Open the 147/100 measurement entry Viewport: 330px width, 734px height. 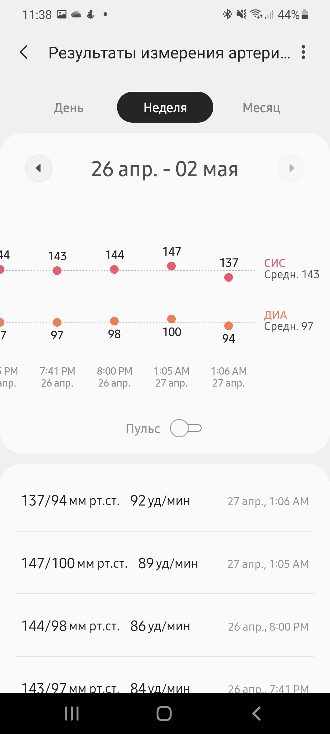pyautogui.click(x=165, y=563)
